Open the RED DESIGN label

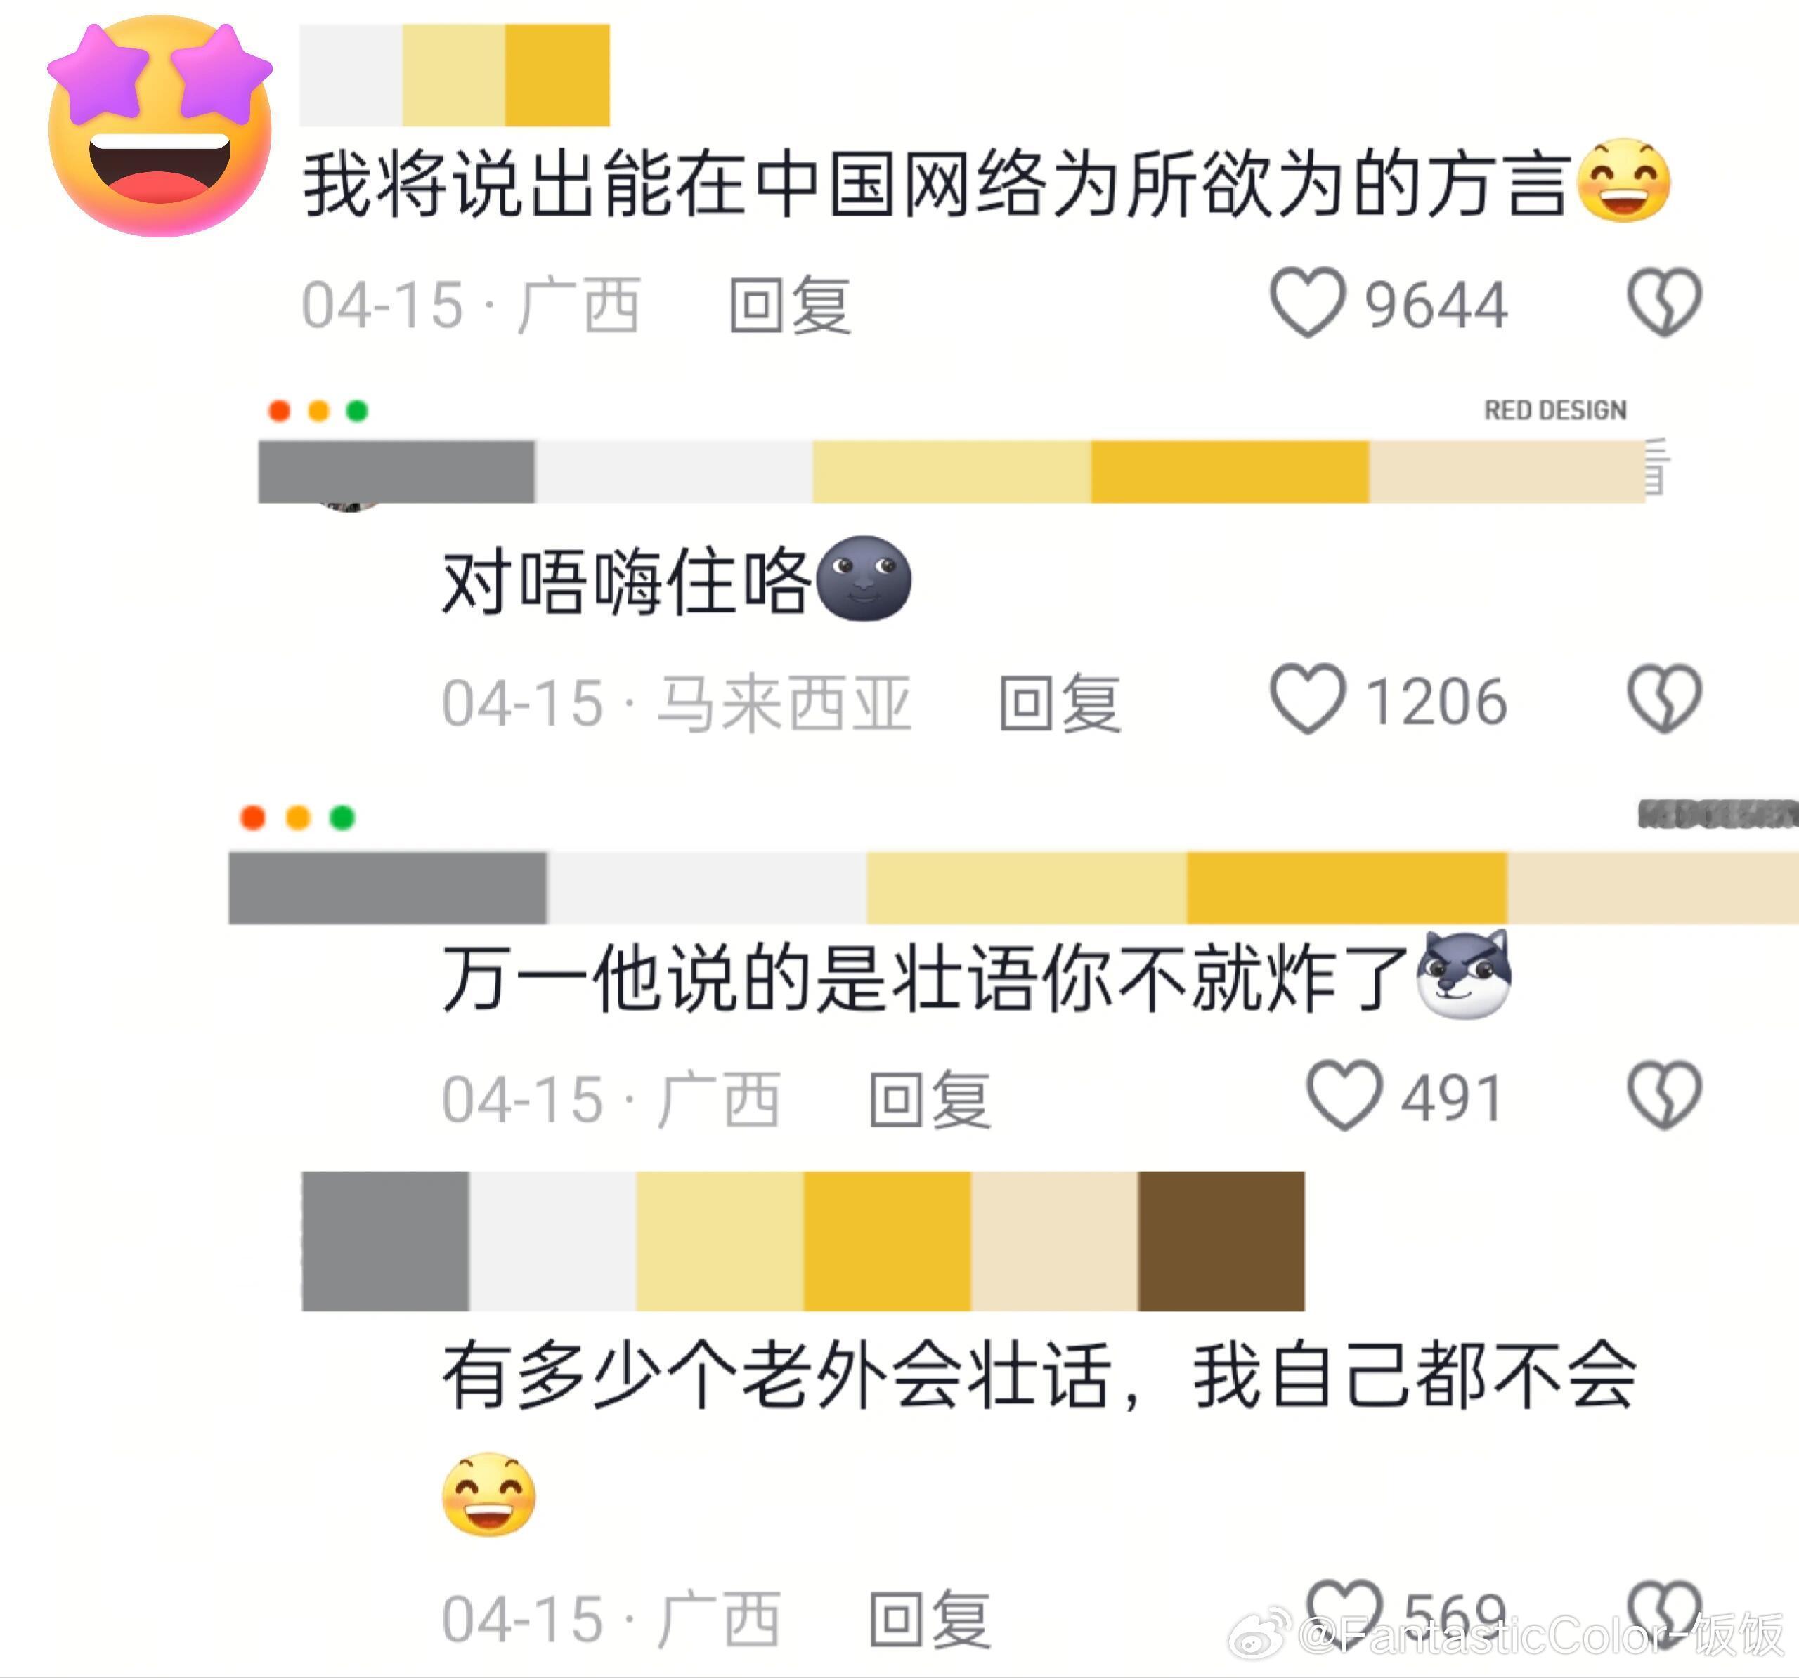(1554, 411)
